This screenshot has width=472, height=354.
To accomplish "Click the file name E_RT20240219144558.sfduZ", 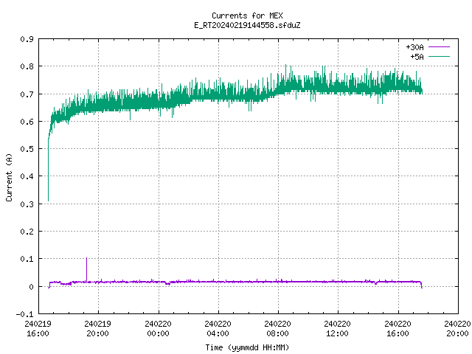I will 247,25.
